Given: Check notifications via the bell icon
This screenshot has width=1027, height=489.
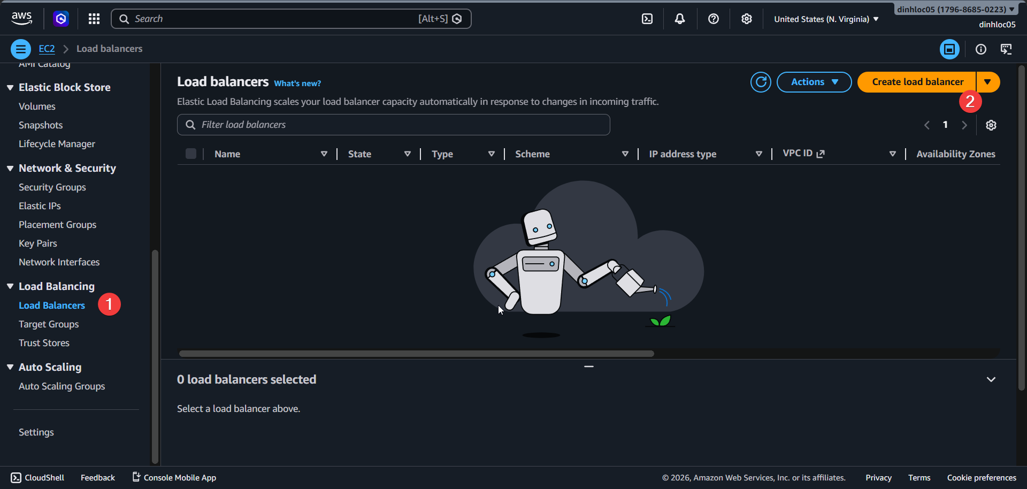Looking at the screenshot, I should [679, 19].
